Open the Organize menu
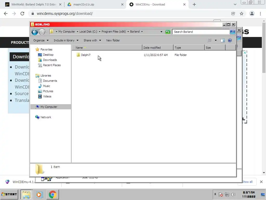The image size is (266, 200). pyautogui.click(x=41, y=40)
